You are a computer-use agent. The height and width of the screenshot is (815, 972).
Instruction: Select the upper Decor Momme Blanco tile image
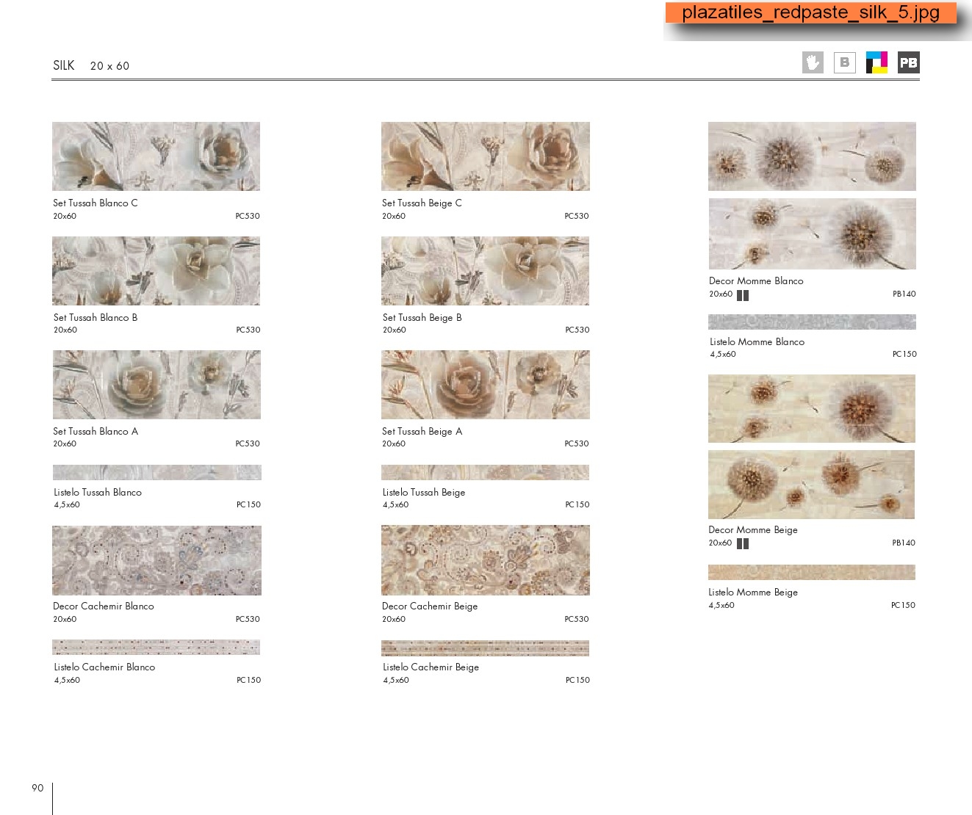812,156
